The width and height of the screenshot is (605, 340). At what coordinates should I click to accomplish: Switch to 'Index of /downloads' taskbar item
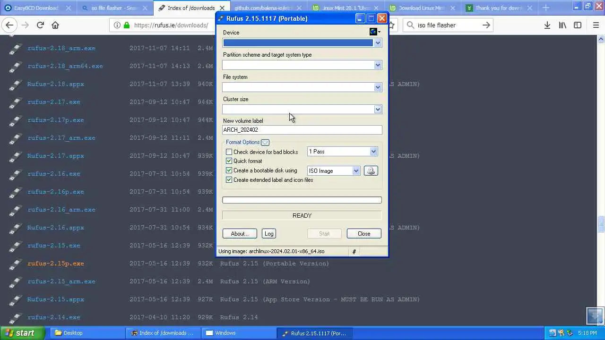click(x=163, y=333)
